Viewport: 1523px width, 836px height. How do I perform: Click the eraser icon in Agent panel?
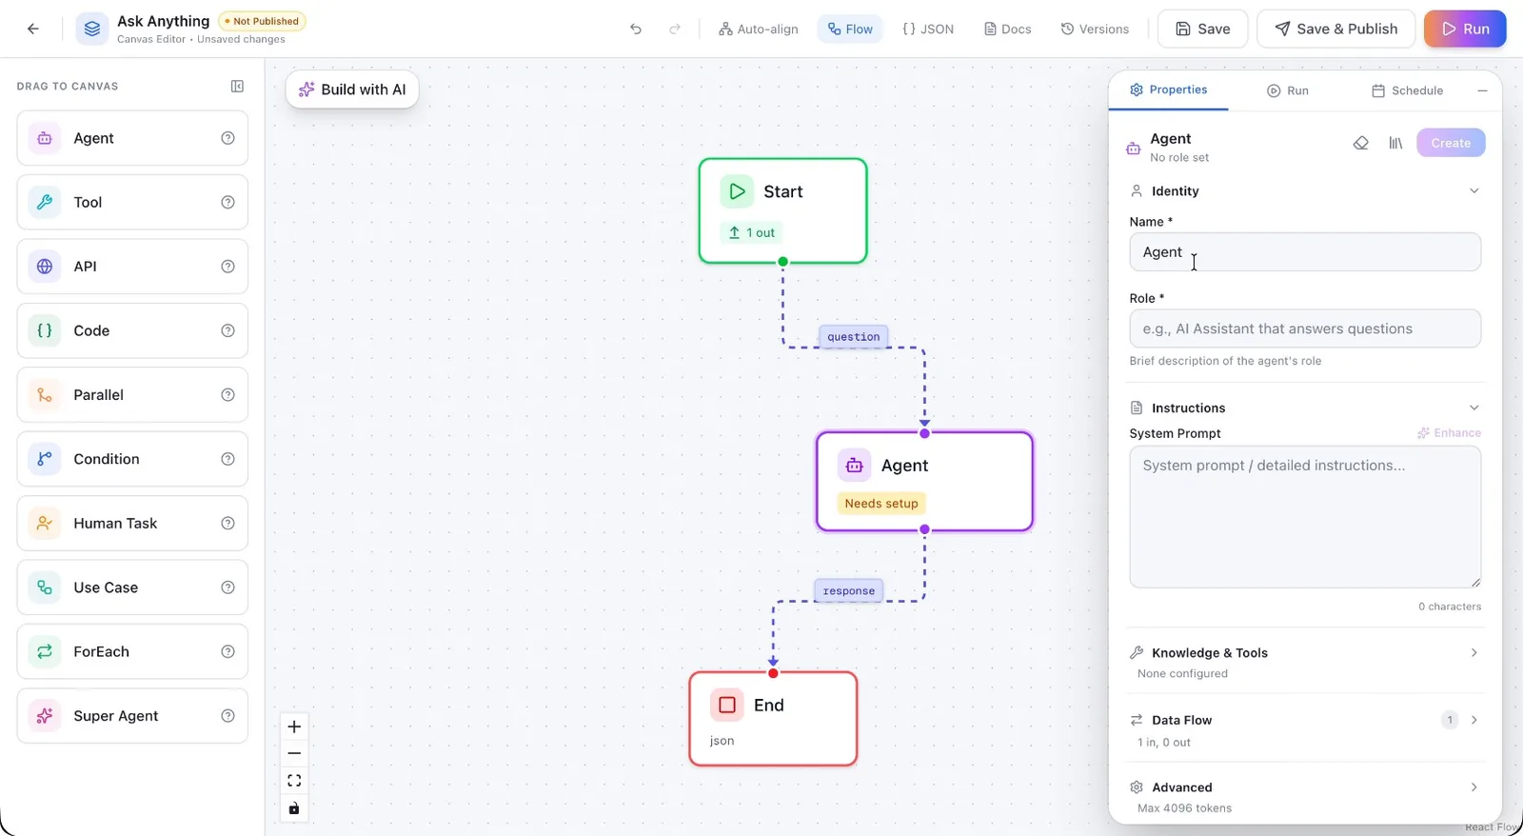pyautogui.click(x=1361, y=143)
